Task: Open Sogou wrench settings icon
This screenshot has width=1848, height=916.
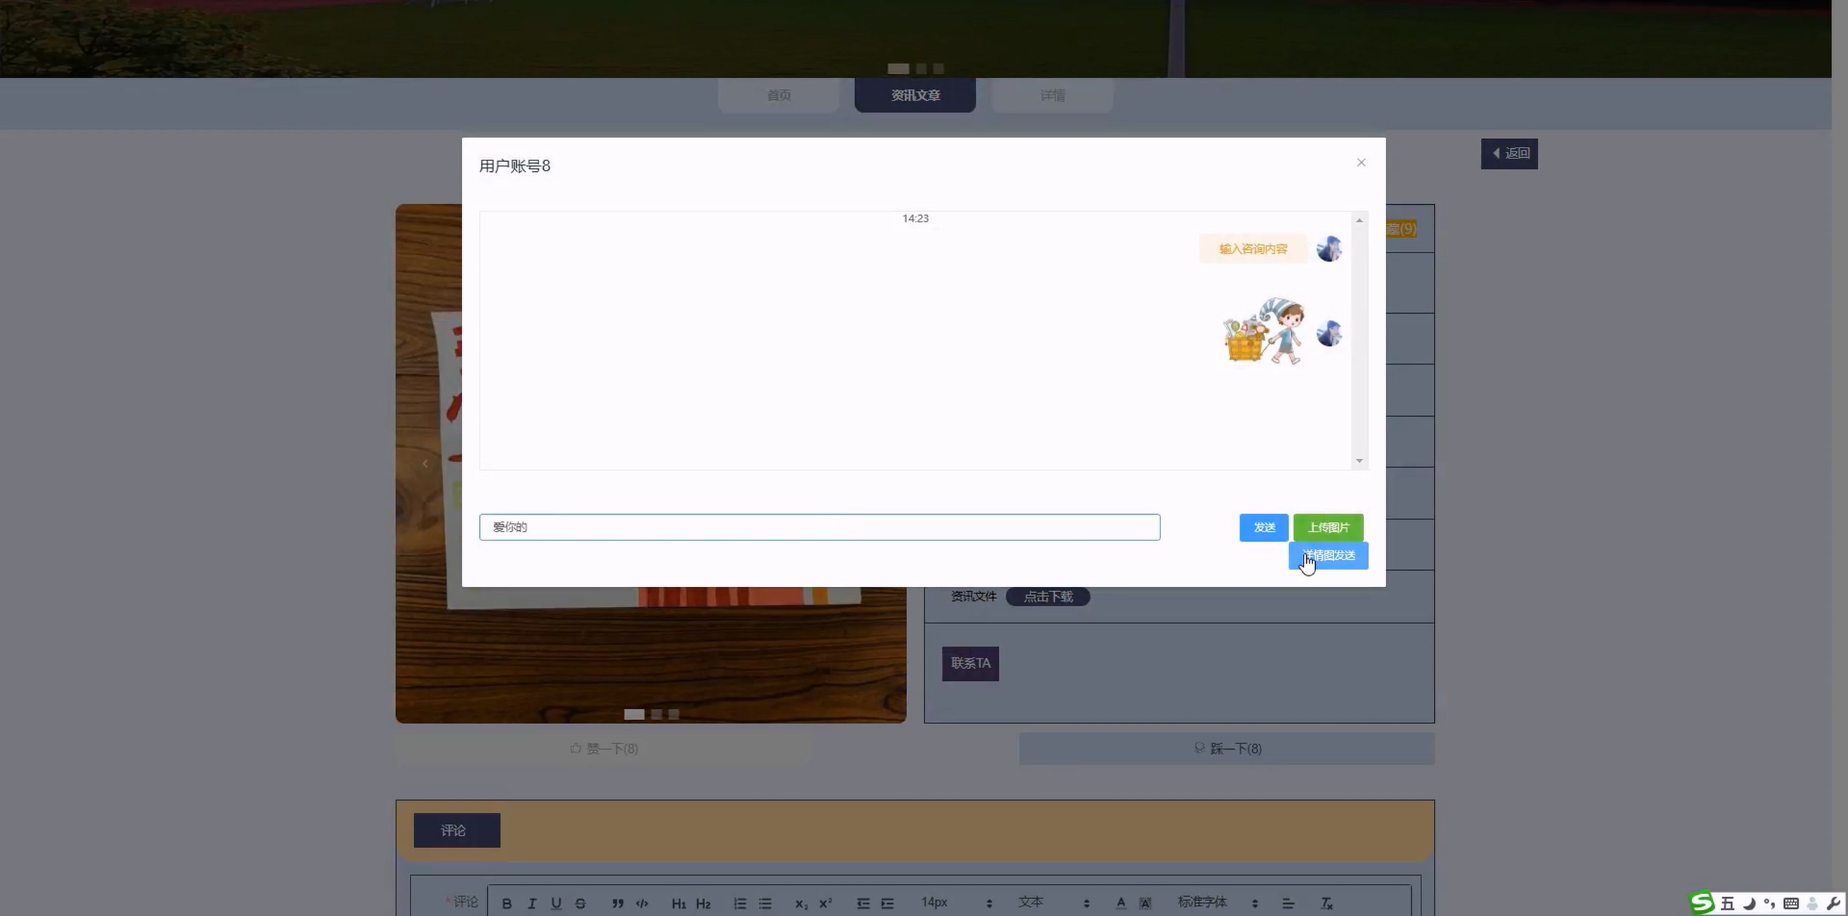Action: tap(1833, 903)
